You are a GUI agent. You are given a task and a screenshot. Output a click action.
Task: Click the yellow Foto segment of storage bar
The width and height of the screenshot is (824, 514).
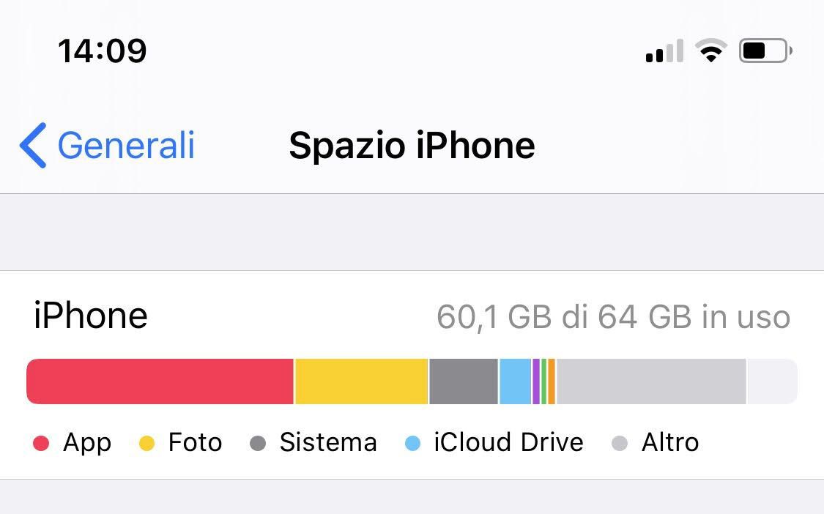(x=361, y=381)
